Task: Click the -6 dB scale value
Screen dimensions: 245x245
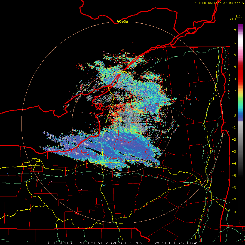Action: 234,188
